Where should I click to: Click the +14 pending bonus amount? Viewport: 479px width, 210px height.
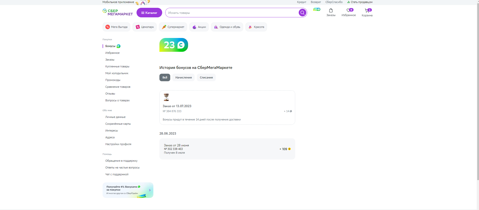[288, 111]
